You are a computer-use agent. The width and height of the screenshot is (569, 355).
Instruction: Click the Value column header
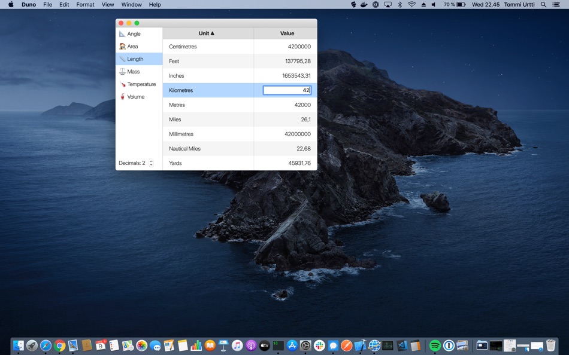(287, 33)
